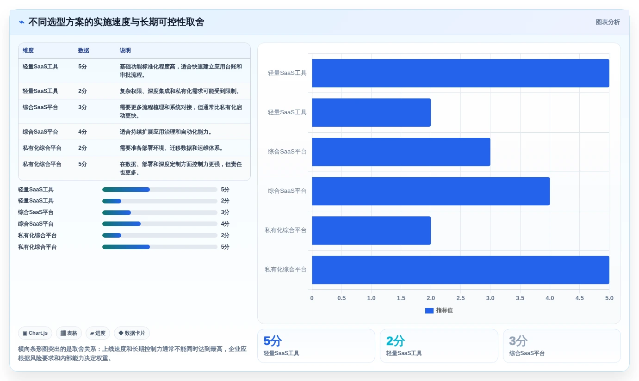
Task: Click the progress bar for 综合SaaS平台 4分
Action: coord(160,224)
